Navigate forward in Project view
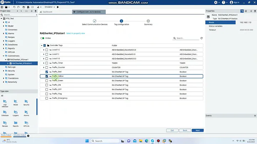 click(21, 11)
